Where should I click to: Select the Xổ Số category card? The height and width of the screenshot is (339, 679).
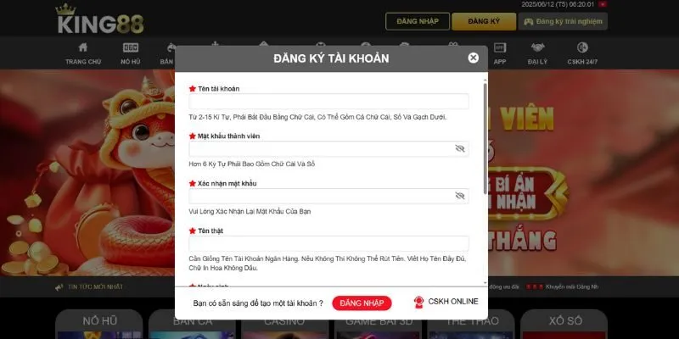[x=564, y=325]
